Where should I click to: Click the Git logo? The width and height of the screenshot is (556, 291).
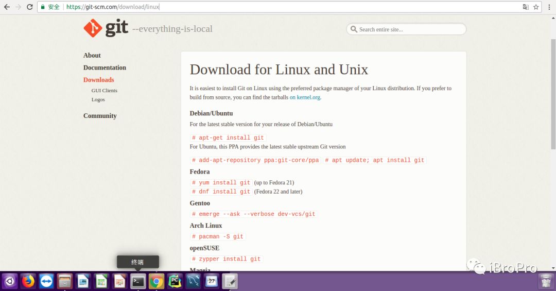click(106, 28)
